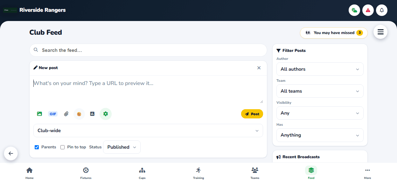This screenshot has width=397, height=184.
Task: Click the New post header label
Action: click(x=46, y=68)
